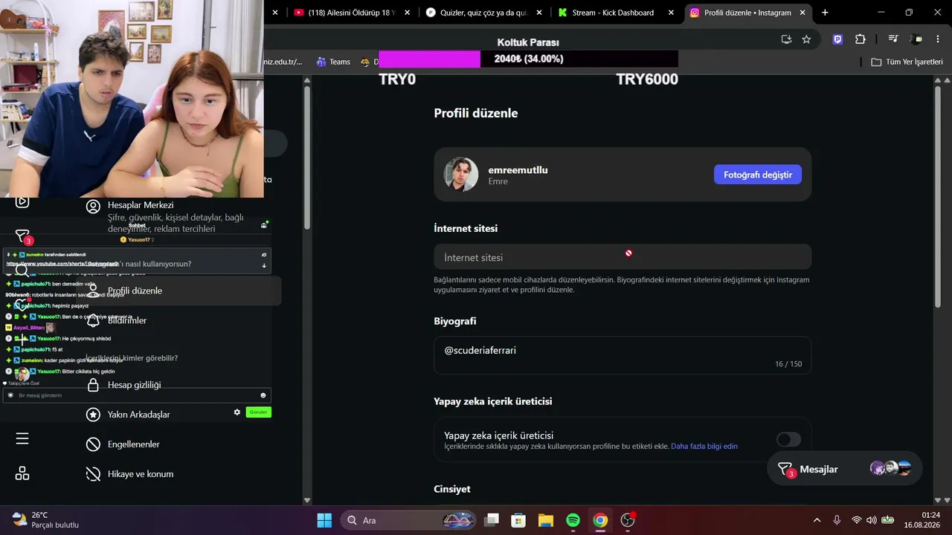The width and height of the screenshot is (952, 535).
Task: Open the Chrome profile avatar
Action: 916,39
